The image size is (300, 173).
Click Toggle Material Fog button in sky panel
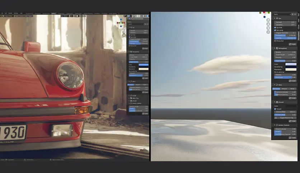click(285, 118)
